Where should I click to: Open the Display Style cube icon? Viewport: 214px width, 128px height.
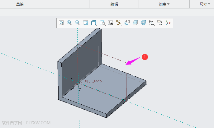94,23
